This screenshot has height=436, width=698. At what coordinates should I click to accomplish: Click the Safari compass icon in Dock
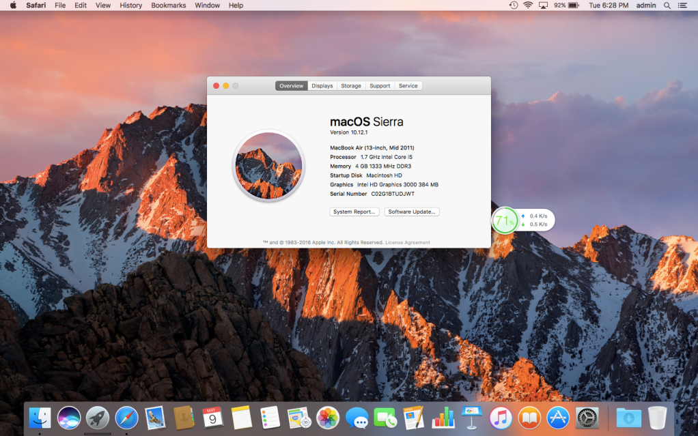tap(126, 418)
